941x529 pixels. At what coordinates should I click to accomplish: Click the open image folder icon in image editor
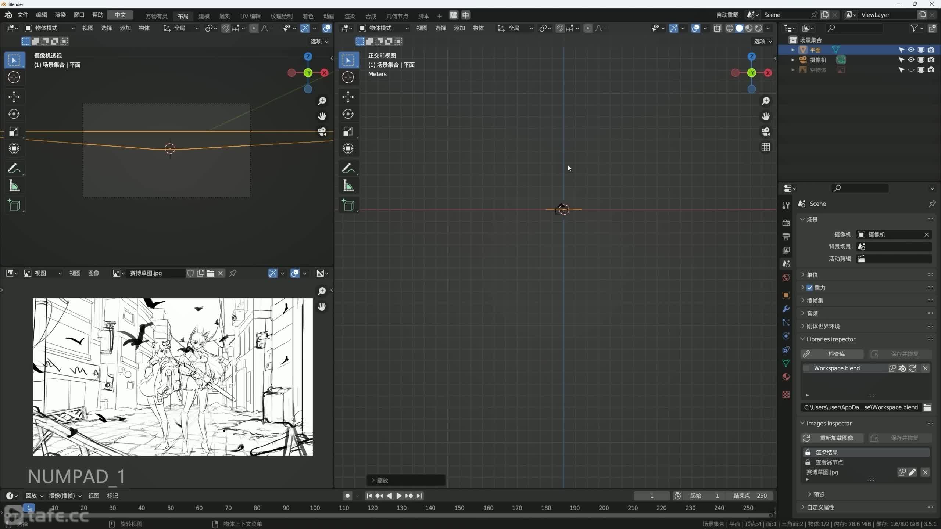click(x=211, y=273)
